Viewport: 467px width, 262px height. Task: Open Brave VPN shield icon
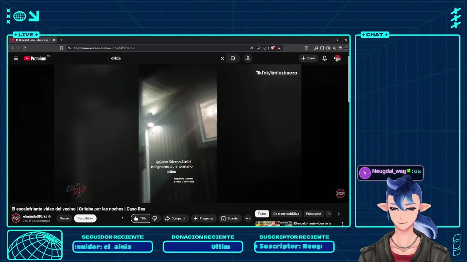(x=340, y=48)
